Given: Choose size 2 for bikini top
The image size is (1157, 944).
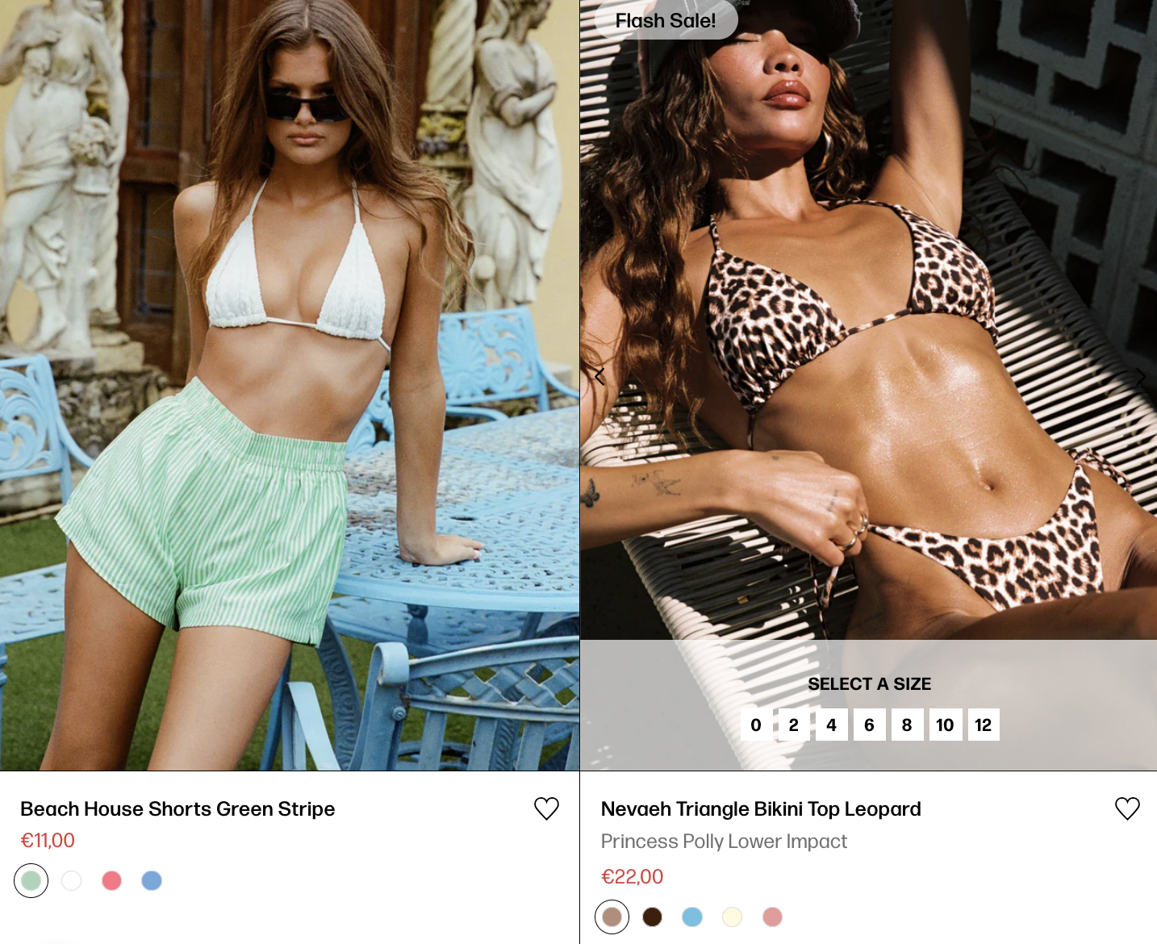Looking at the screenshot, I should click(x=794, y=725).
